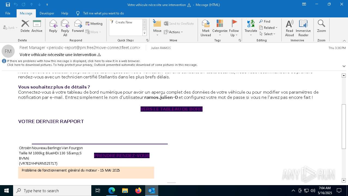Click the Undo arrow in quick access toolbar
Viewport: 348px width, 196px height.
click(x=16, y=5)
